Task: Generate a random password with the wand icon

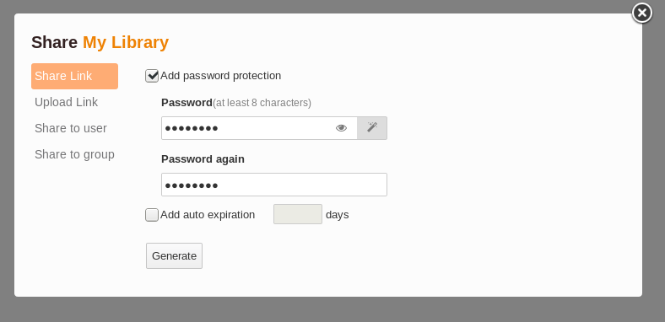Action: pos(372,128)
